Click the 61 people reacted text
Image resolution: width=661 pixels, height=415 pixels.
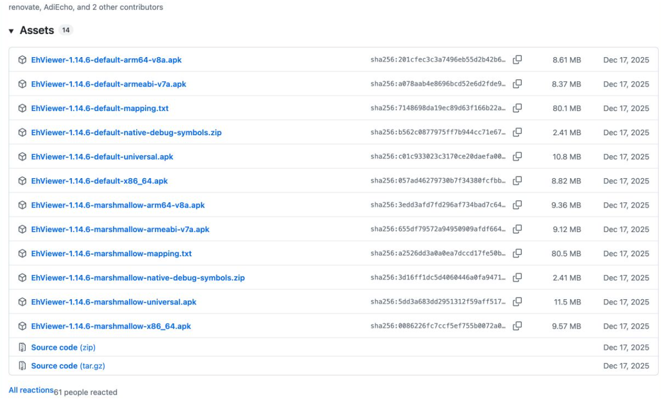click(85, 392)
